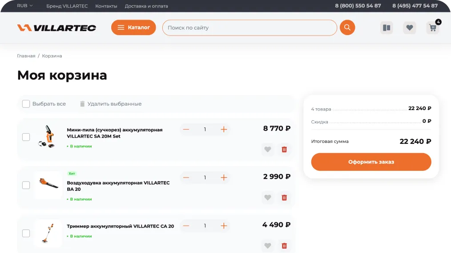Open Воздуходувка аккумуляторная VILLARTEC BA 20 title

click(x=118, y=186)
